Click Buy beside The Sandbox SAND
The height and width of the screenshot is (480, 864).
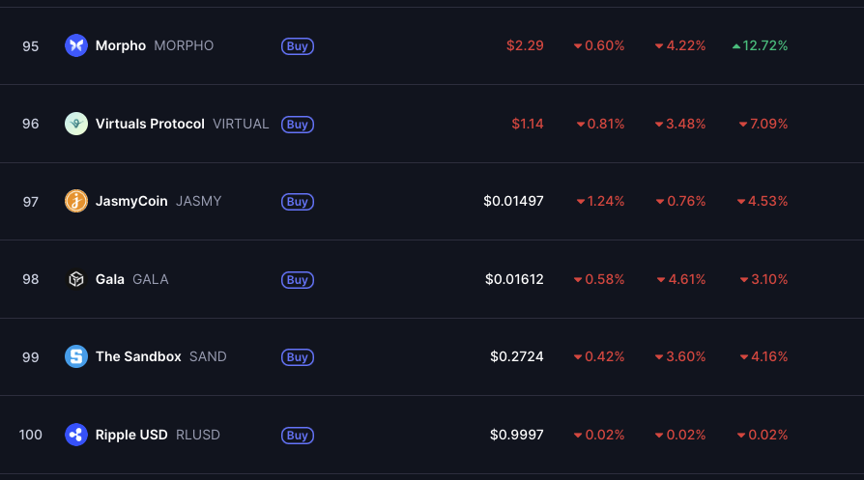pyautogui.click(x=298, y=357)
